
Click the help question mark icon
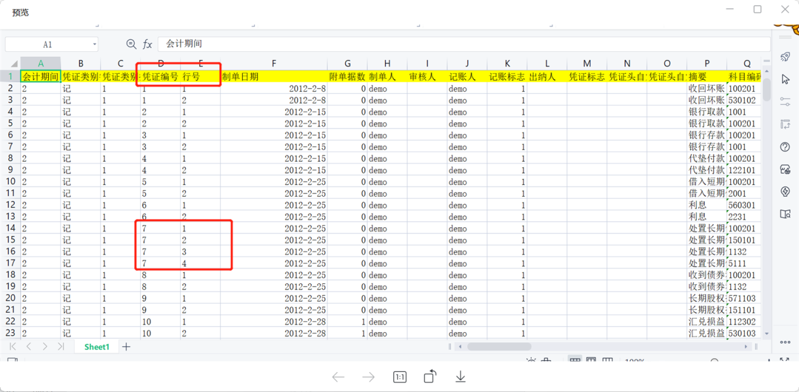[785, 147]
